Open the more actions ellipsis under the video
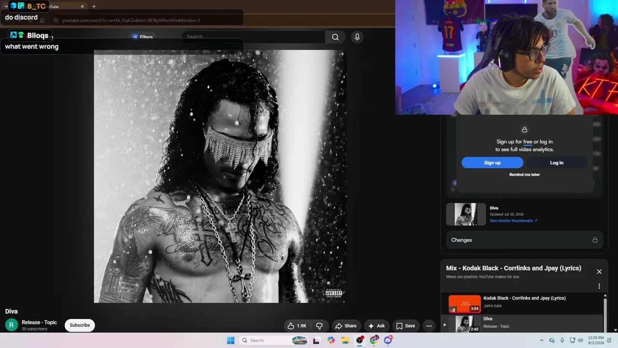 tap(429, 326)
